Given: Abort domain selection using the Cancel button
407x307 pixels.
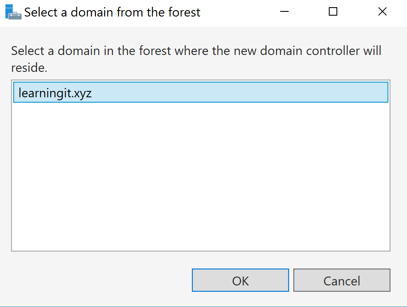Looking at the screenshot, I should point(341,280).
